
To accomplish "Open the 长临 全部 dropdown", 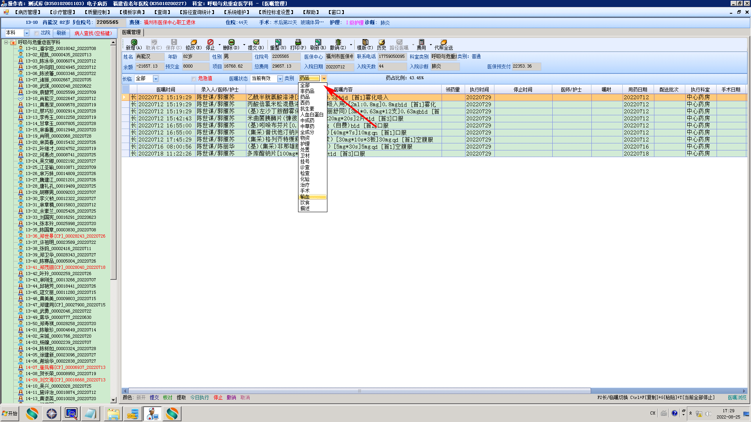I will tap(155, 79).
